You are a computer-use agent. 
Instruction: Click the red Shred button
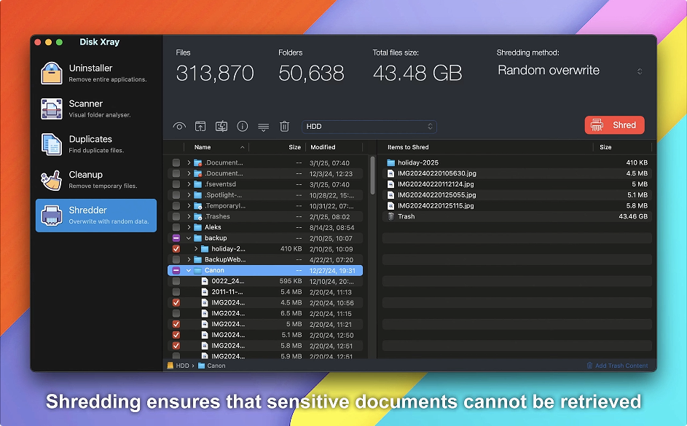coord(614,125)
